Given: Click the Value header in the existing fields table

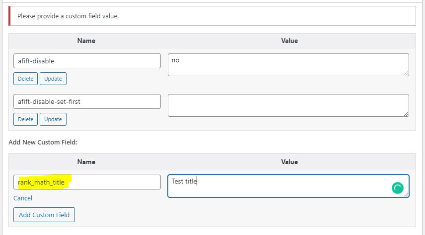Looking at the screenshot, I should (289, 41).
